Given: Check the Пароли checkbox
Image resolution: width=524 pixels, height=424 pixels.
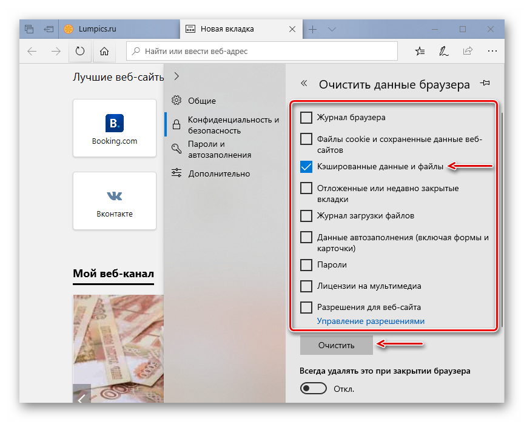Looking at the screenshot, I should click(306, 265).
